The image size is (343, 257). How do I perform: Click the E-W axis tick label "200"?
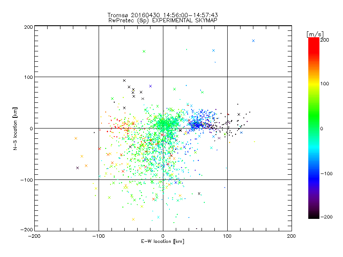[292, 236]
